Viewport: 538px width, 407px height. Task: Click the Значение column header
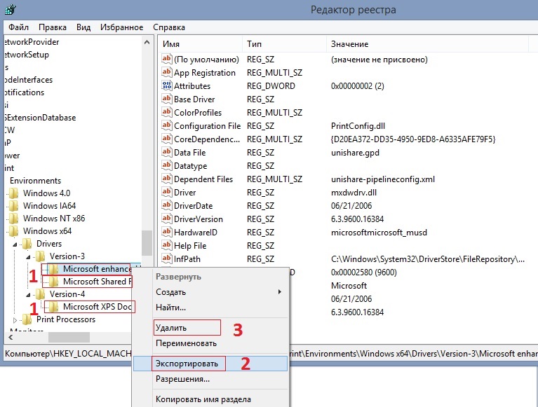(349, 44)
